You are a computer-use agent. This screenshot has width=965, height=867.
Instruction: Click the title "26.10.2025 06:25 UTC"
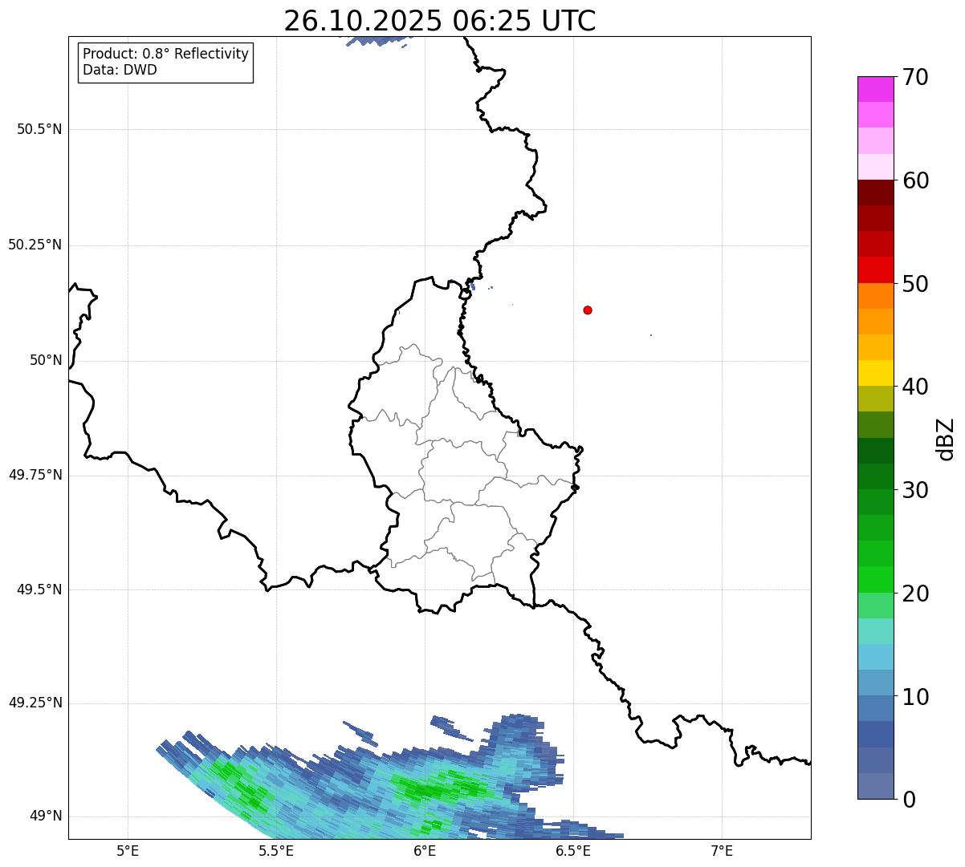click(440, 20)
